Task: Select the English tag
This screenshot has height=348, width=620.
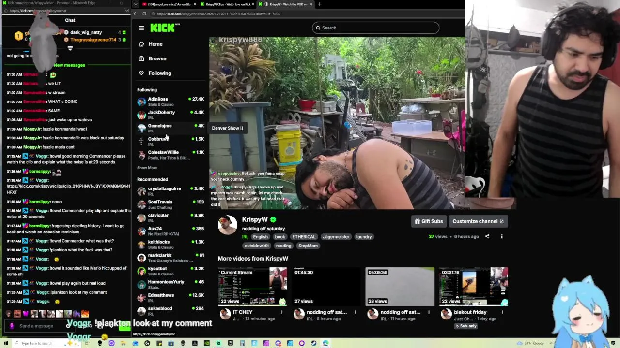Action: tap(260, 237)
